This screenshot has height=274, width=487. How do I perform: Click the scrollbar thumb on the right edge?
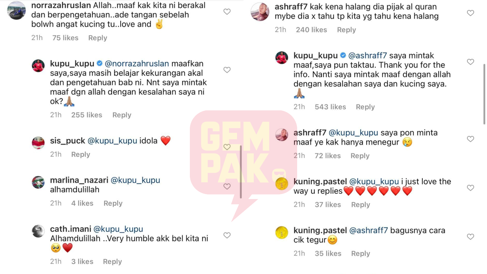point(484,94)
